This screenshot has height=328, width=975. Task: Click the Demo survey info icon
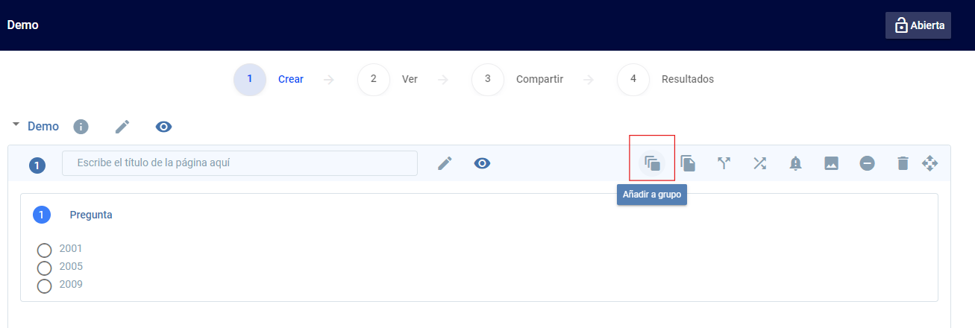81,127
